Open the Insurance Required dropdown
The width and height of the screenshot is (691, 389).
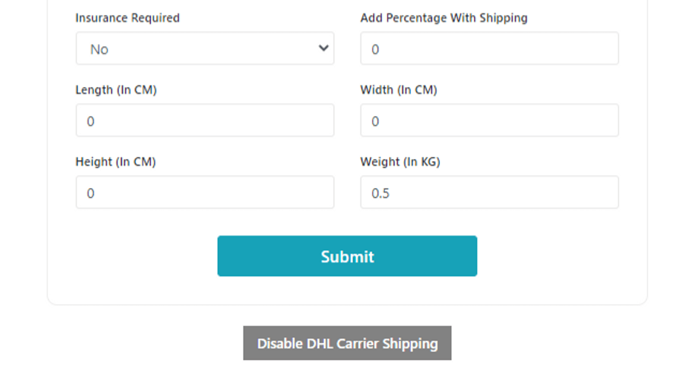[205, 48]
